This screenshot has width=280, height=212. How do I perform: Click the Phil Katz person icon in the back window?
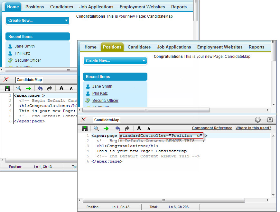point(10,53)
